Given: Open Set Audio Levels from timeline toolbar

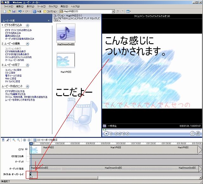Looking at the screenshot, I should pyautogui.click(x=3, y=140).
